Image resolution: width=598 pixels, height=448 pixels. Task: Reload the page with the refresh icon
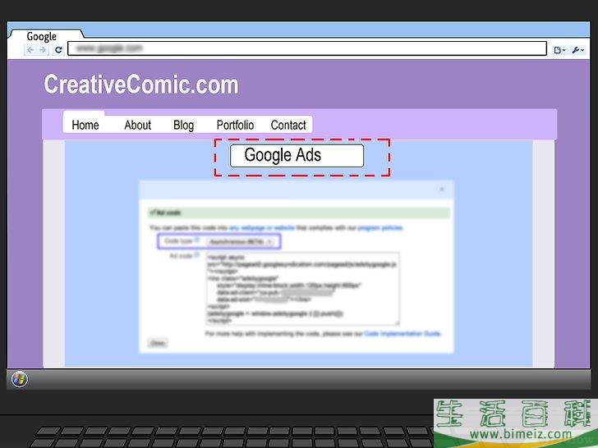[58, 50]
